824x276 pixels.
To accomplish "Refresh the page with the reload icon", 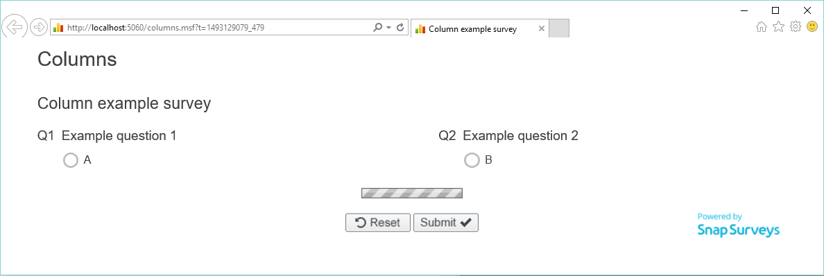I will 400,27.
